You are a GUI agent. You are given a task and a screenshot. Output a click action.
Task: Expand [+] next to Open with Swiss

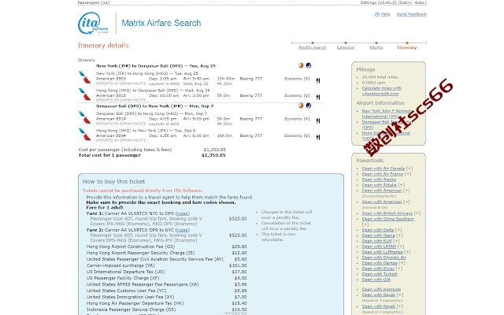(399, 269)
